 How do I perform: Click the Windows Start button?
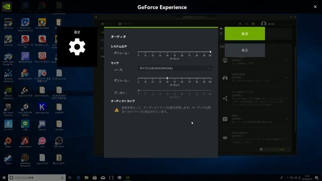(4, 177)
